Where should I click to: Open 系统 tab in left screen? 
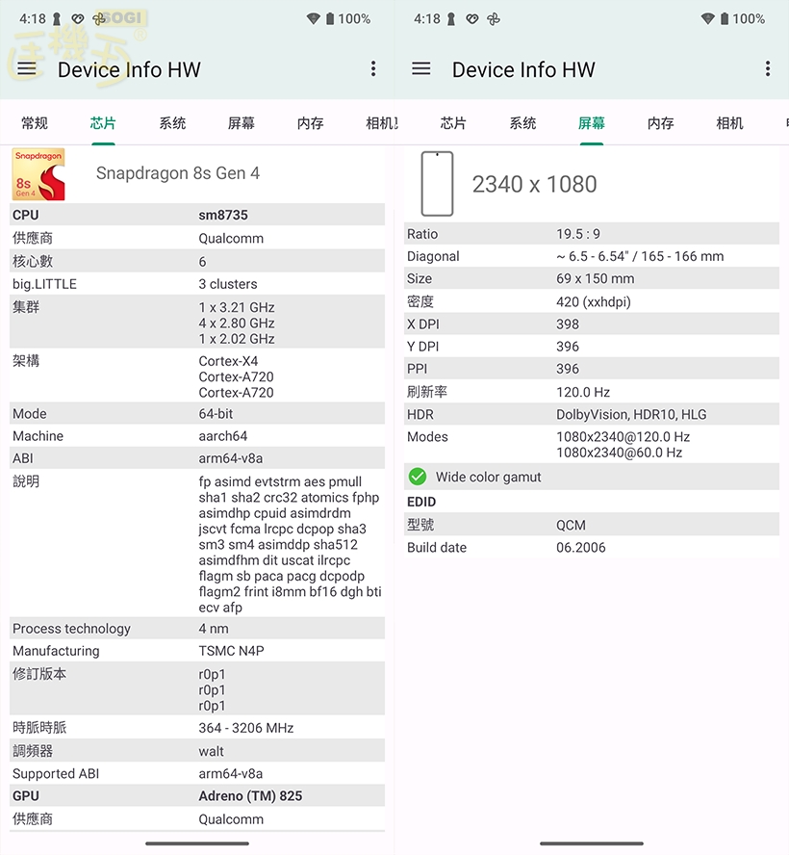point(172,123)
